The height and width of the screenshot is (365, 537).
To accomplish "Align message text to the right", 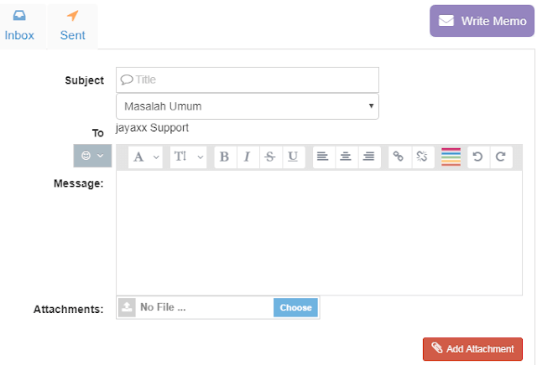I will [x=369, y=157].
